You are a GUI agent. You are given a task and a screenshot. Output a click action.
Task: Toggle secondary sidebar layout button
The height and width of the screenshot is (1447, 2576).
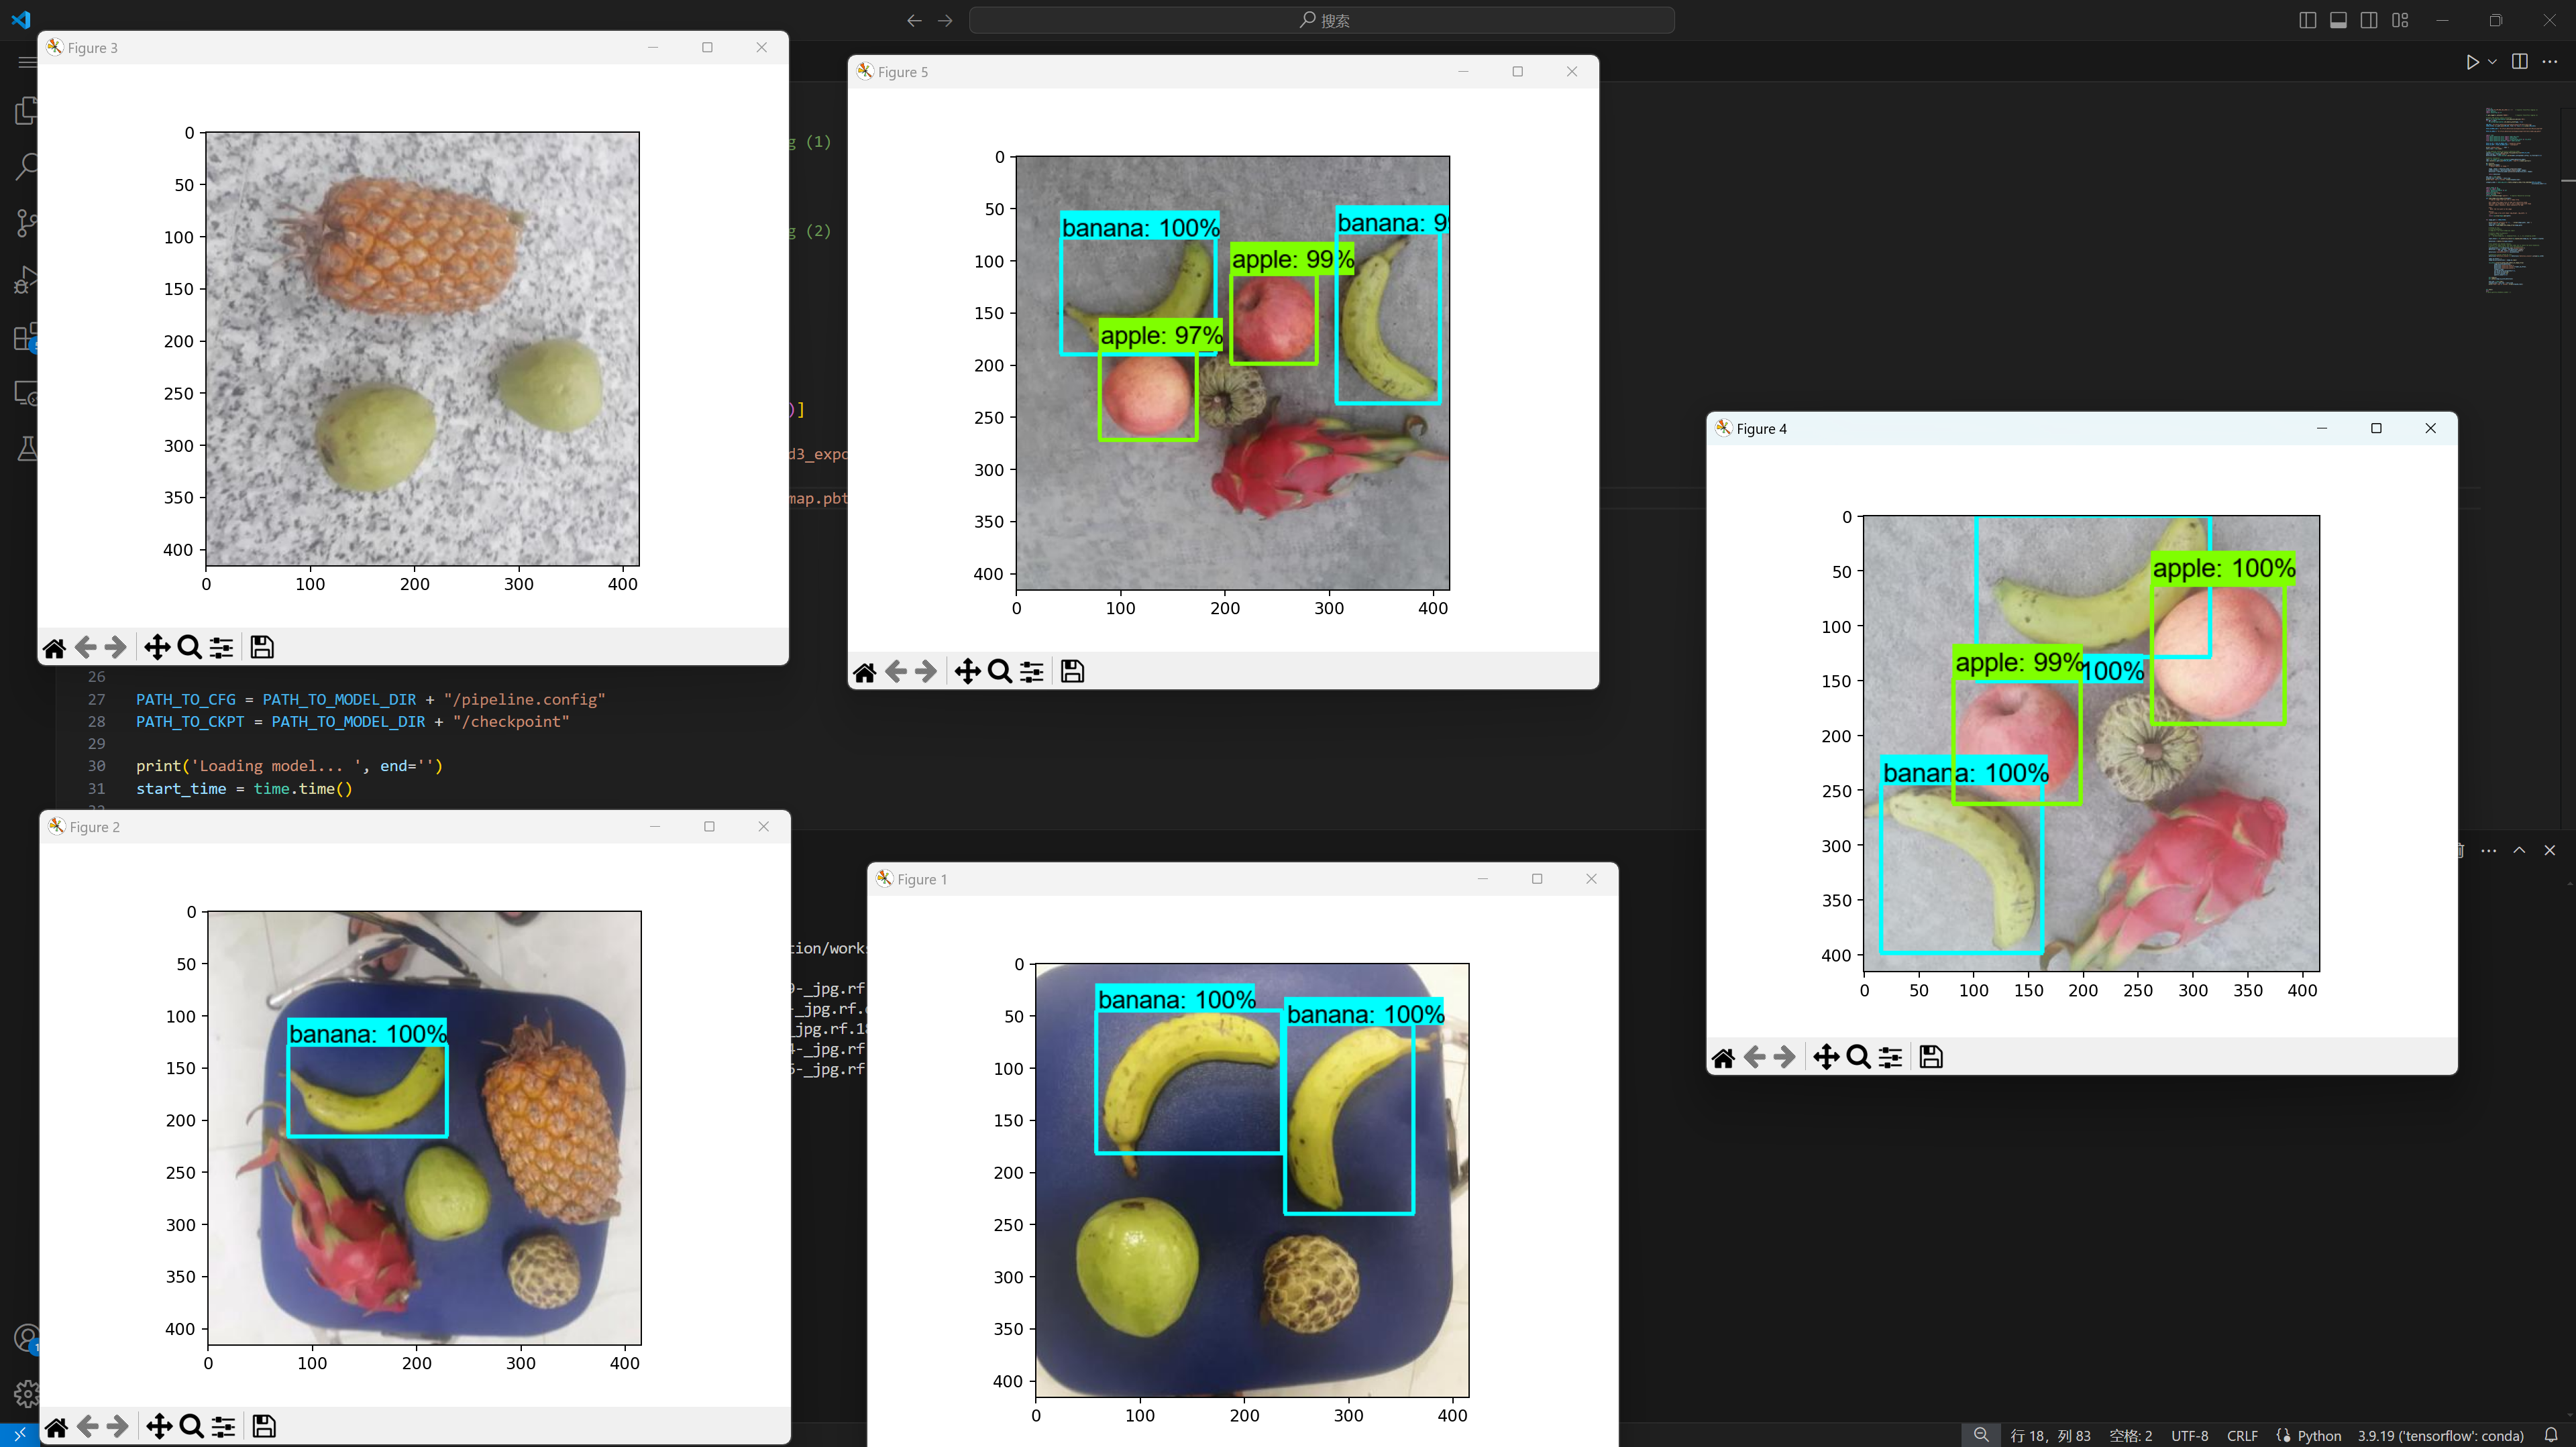click(x=2369, y=20)
